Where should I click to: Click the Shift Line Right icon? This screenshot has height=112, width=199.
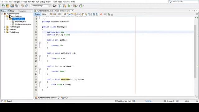point(97,14)
